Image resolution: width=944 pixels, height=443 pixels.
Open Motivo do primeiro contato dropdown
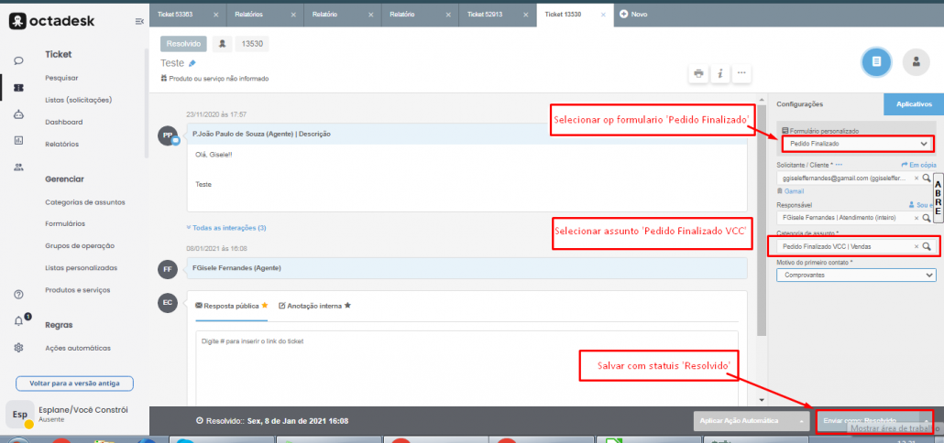coord(856,275)
